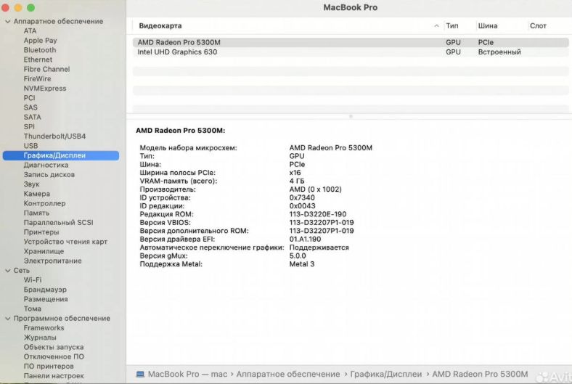Open the Журналы entry

coord(40,338)
